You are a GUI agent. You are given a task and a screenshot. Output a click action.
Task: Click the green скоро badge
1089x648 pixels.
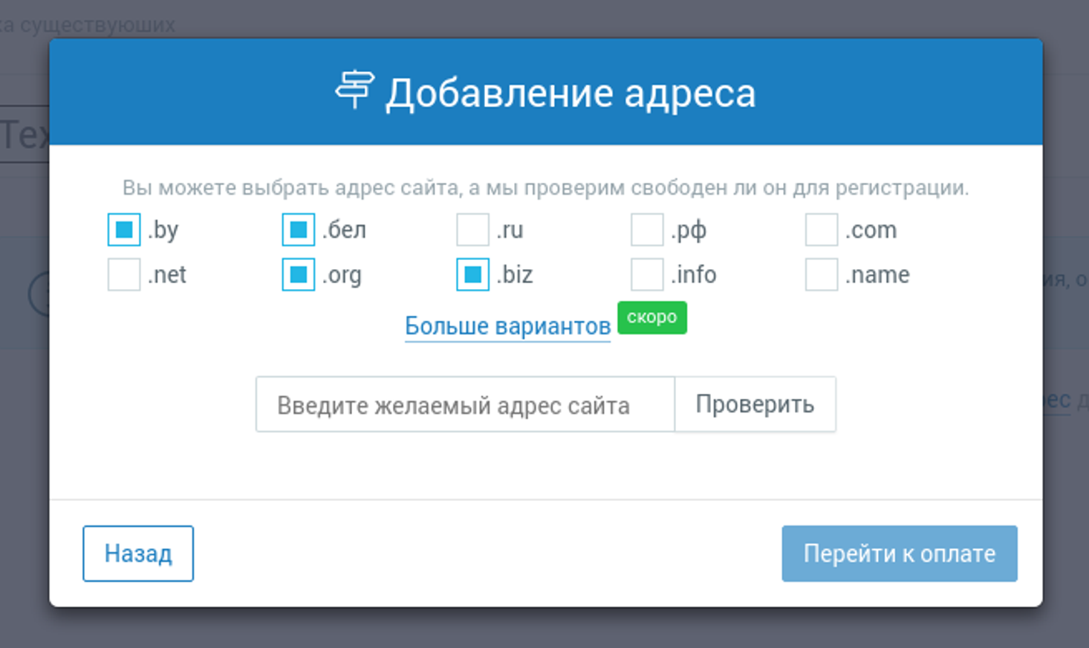(652, 317)
